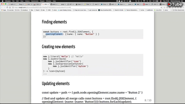The height and width of the screenshot is (104, 185).
Task: Close the active JSCodeshift tab
Action: tap(48, 4)
